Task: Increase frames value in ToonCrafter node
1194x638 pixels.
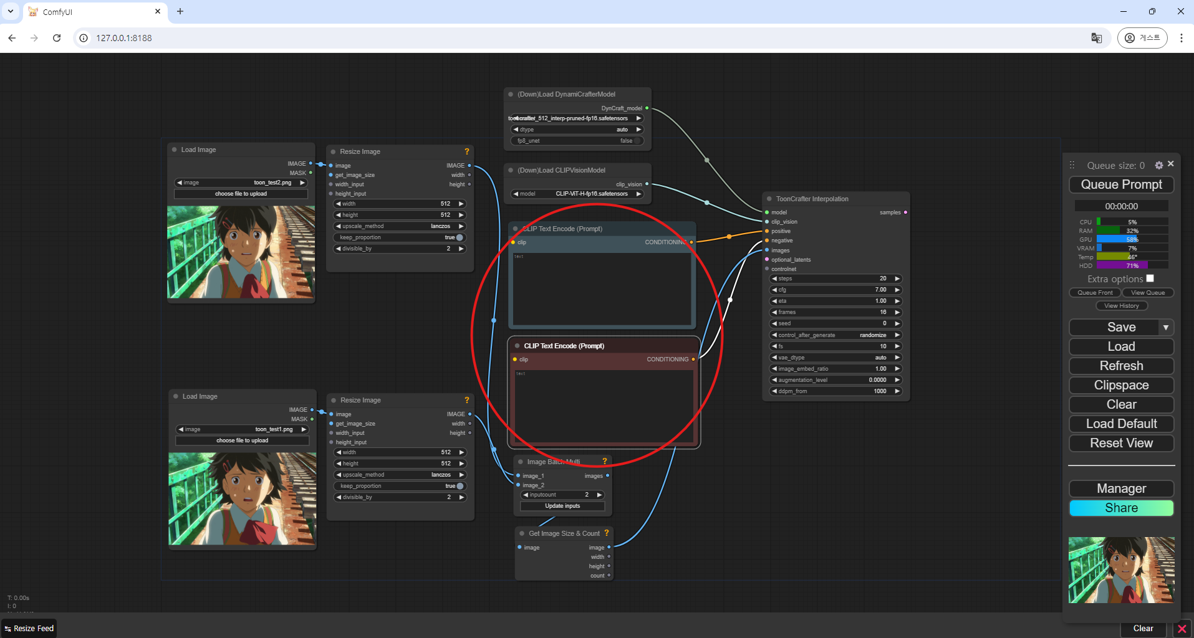Action: [x=897, y=312]
